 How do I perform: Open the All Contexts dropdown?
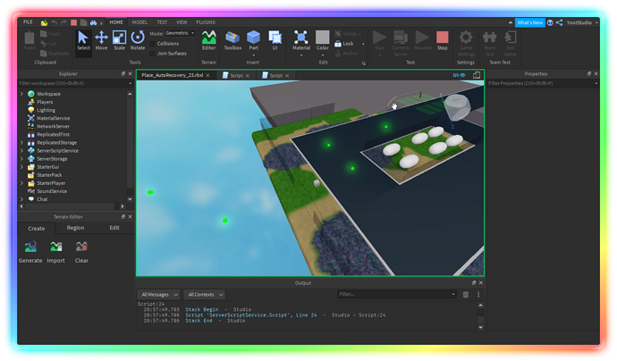coord(205,295)
